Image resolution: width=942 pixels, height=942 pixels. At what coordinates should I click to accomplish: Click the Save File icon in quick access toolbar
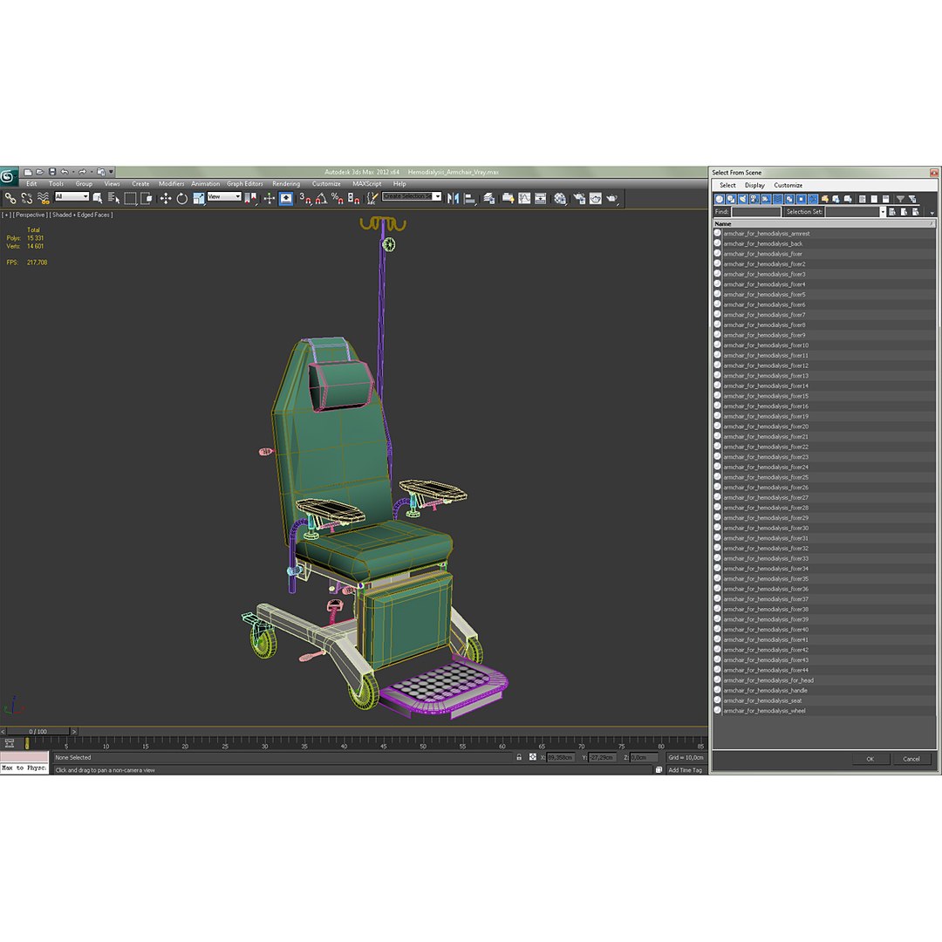52,172
